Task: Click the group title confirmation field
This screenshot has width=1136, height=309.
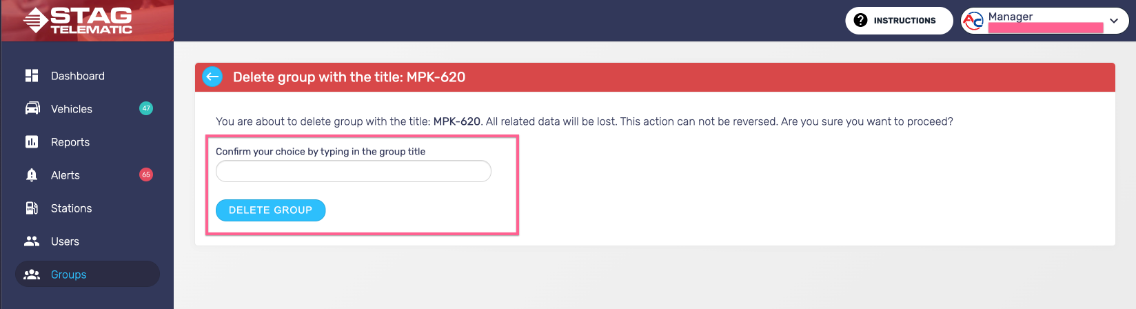Action: tap(354, 171)
